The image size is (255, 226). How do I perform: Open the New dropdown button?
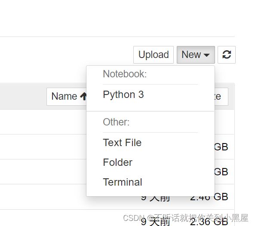(x=196, y=55)
